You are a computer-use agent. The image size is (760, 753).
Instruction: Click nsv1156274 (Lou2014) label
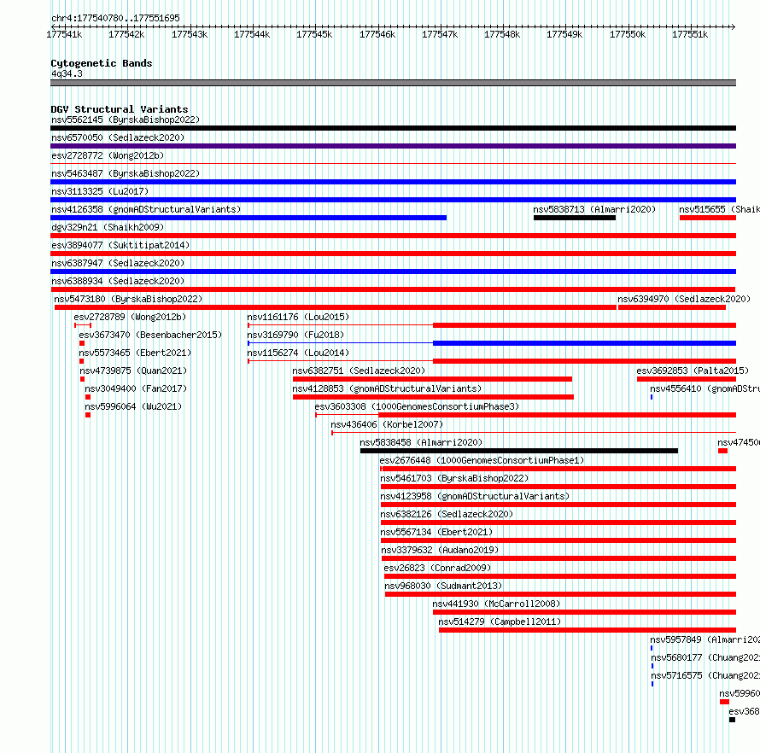click(298, 353)
